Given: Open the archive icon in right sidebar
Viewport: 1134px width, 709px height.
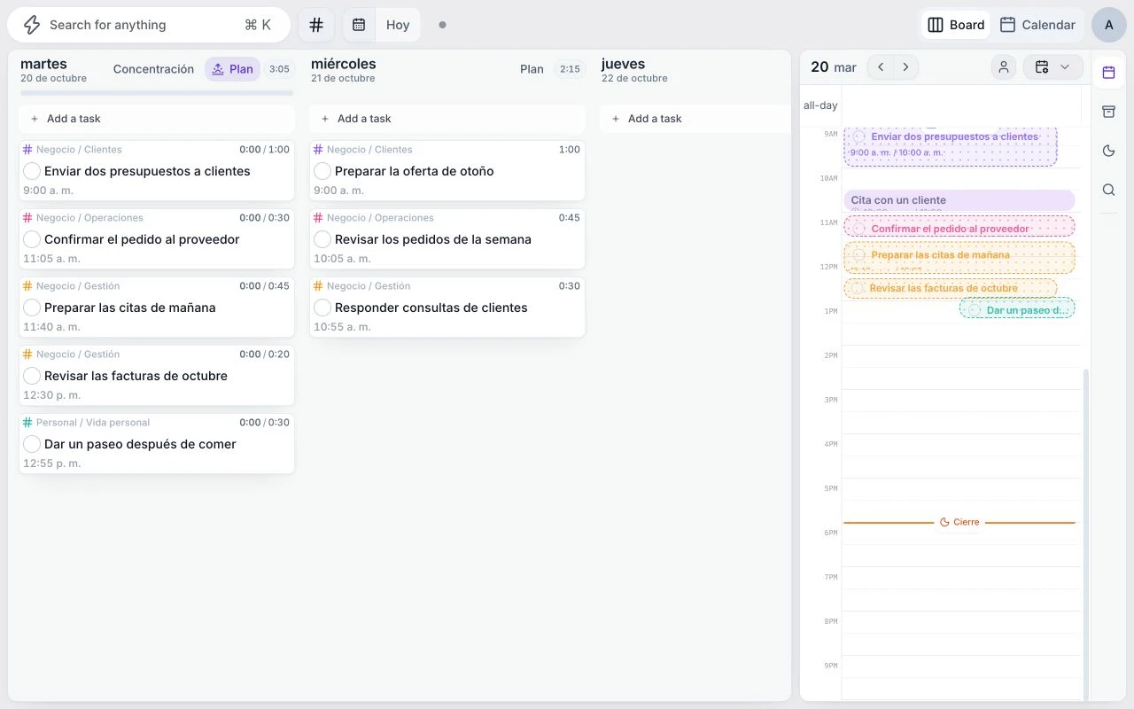Looking at the screenshot, I should click(1108, 112).
